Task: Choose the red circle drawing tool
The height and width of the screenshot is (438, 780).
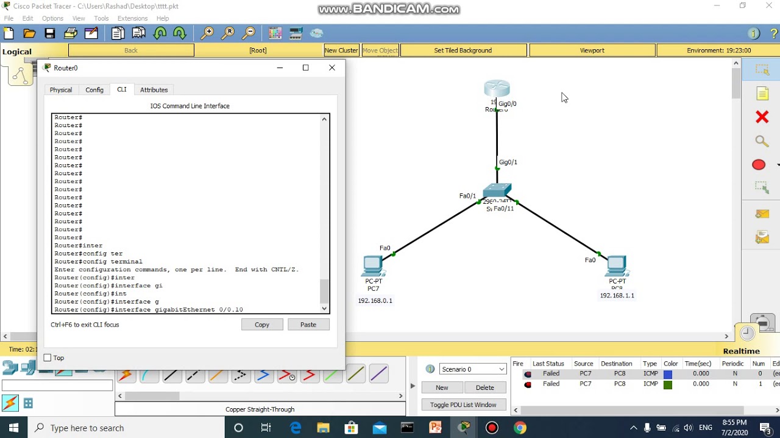Action: (759, 165)
